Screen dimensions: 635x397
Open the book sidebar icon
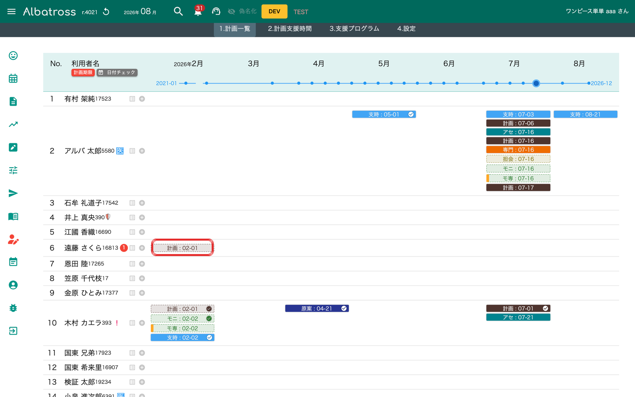13,216
